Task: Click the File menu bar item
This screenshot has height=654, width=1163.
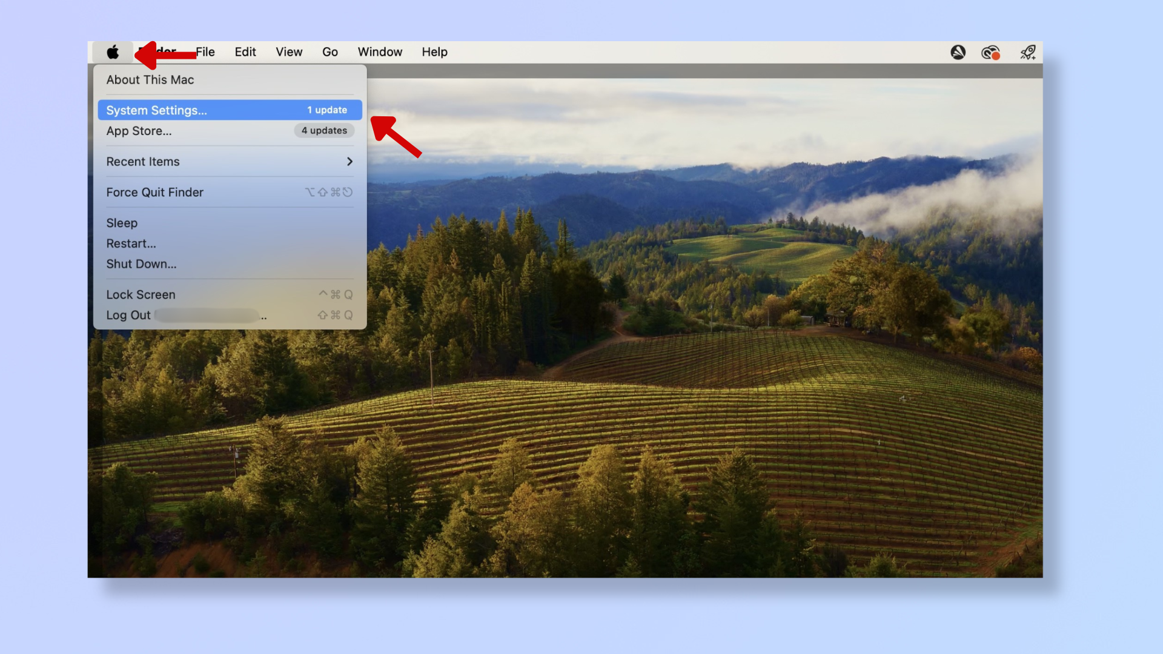Action: click(x=205, y=52)
